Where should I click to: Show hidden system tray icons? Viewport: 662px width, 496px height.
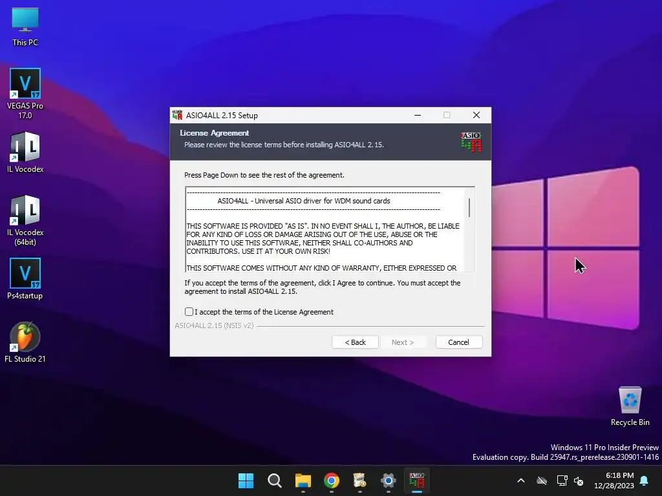pyautogui.click(x=521, y=480)
